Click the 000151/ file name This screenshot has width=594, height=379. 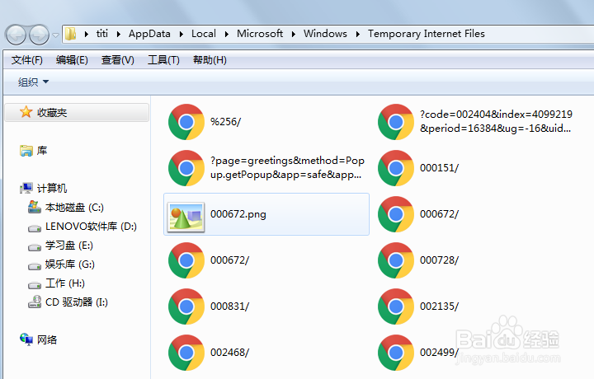pos(439,168)
